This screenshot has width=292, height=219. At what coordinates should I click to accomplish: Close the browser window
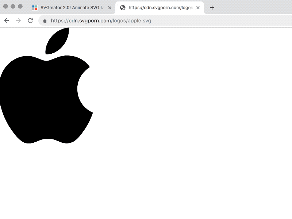click(5, 7)
